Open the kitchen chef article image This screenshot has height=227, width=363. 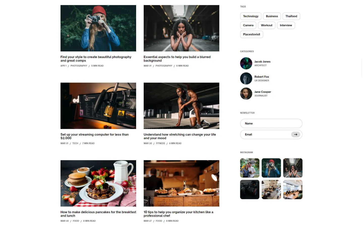(181, 183)
